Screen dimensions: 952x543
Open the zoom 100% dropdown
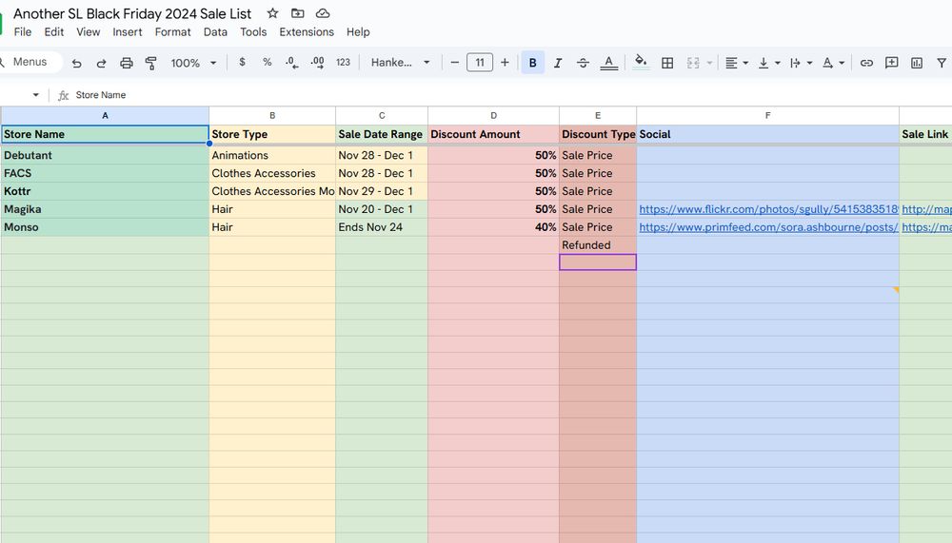[193, 63]
